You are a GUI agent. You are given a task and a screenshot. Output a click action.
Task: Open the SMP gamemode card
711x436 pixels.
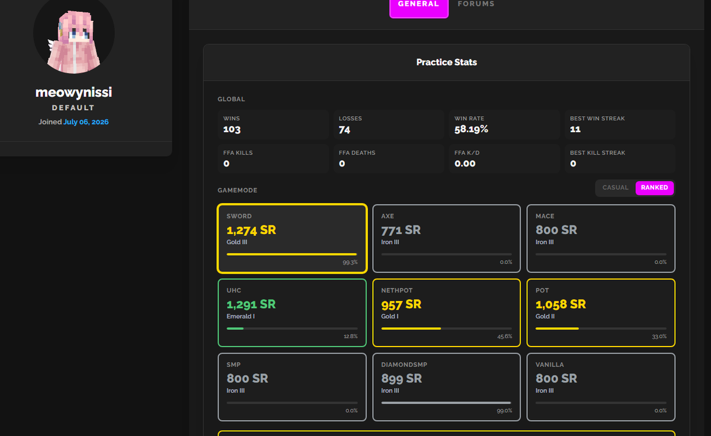tap(292, 387)
